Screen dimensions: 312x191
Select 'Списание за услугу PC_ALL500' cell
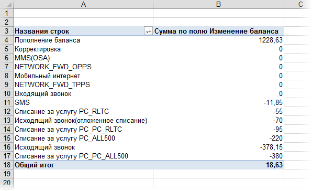coord(83,138)
